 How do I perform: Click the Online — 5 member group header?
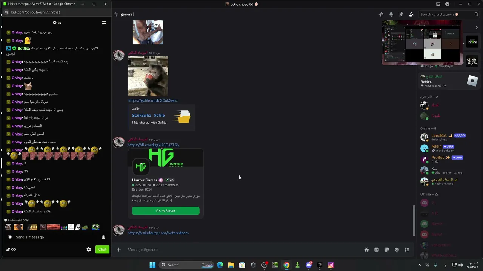[x=428, y=129]
